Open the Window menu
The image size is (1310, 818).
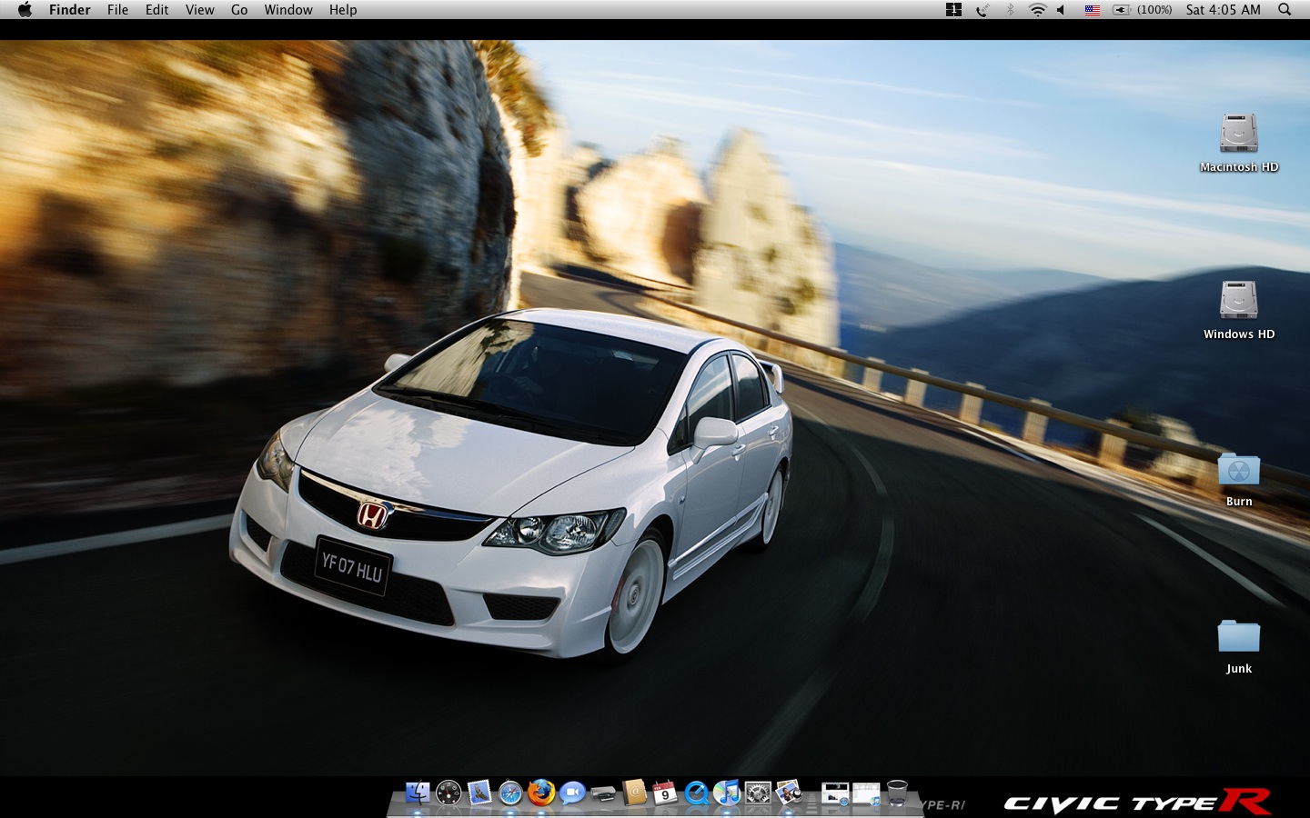coord(288,10)
